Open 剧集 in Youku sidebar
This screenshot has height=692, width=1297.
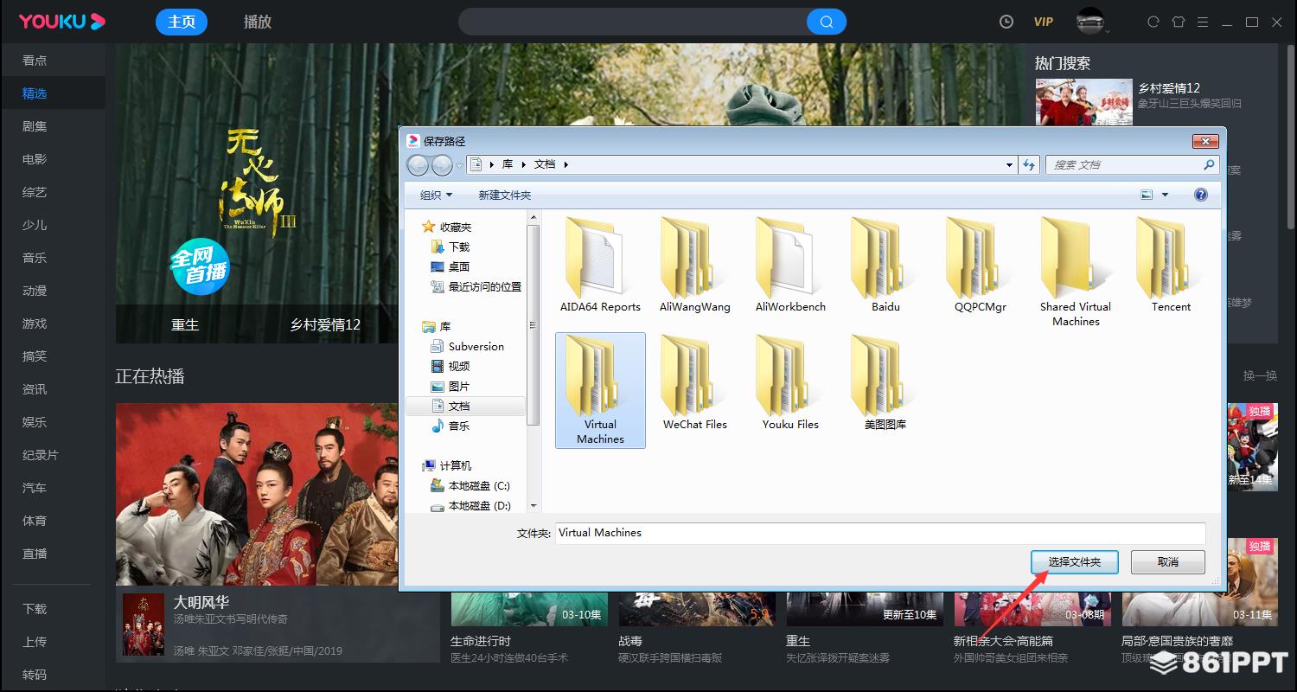(35, 126)
